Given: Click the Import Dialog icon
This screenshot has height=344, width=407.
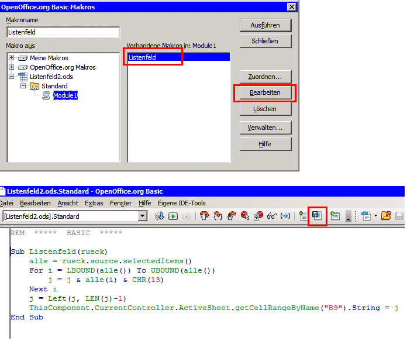Looking at the screenshot, I should point(335,216).
